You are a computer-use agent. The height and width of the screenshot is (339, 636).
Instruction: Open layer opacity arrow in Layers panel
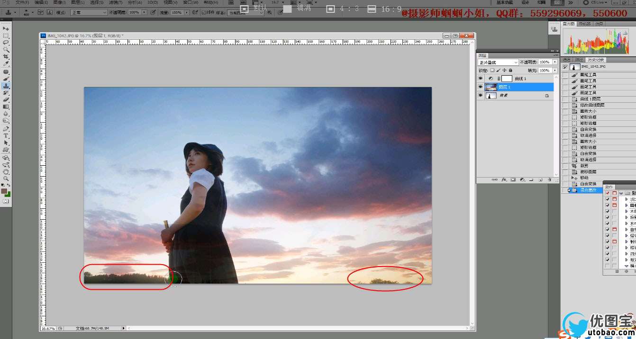[555, 62]
